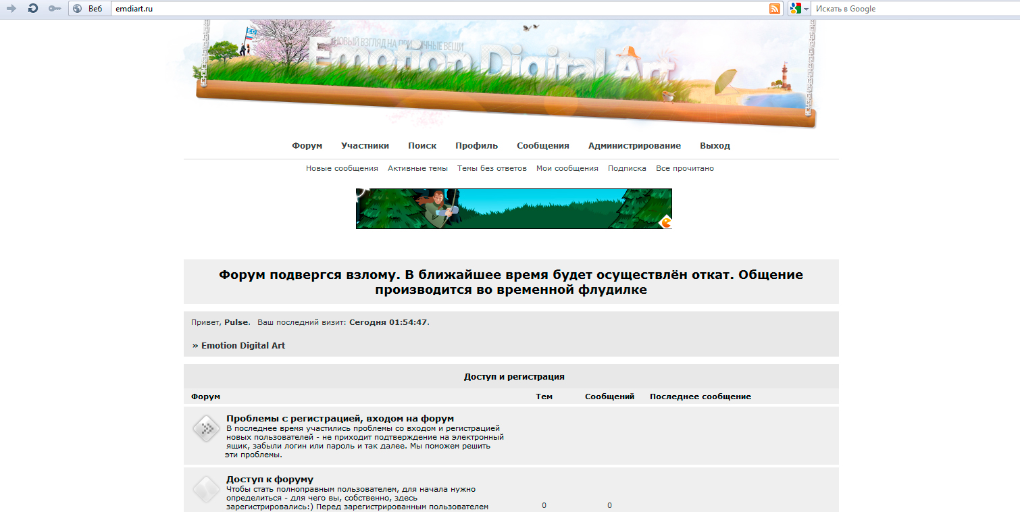Open the 'Форум' menu item
Image resolution: width=1020 pixels, height=512 pixels.
307,146
